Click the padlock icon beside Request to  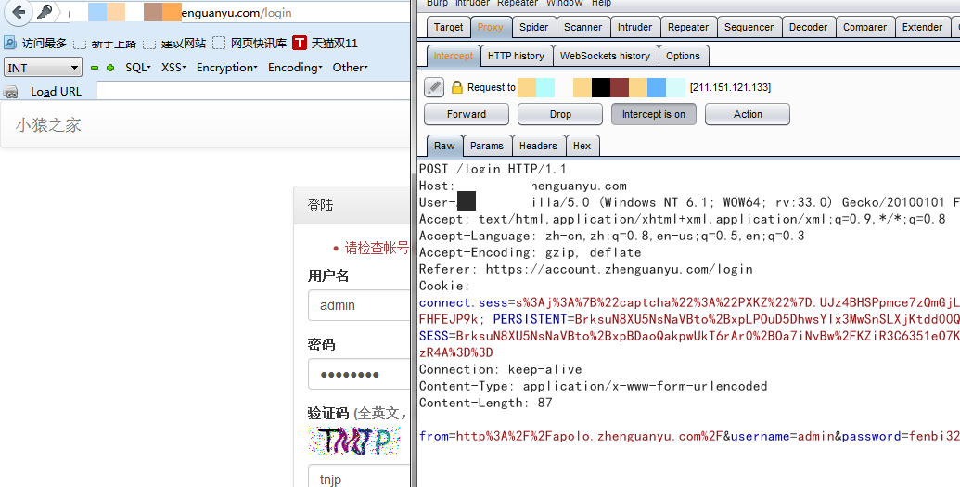456,87
